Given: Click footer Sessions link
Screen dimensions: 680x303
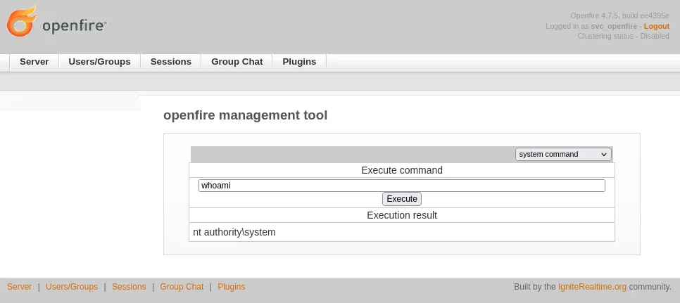Looking at the screenshot, I should [x=129, y=287].
